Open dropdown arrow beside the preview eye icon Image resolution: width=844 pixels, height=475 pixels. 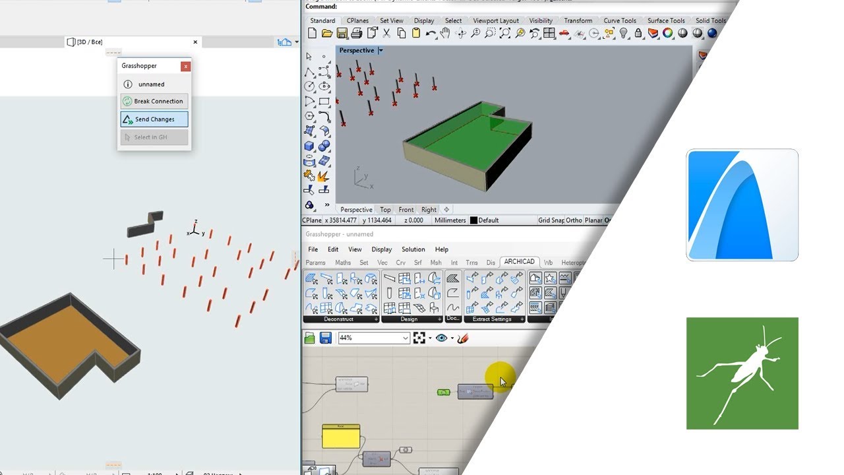point(452,338)
